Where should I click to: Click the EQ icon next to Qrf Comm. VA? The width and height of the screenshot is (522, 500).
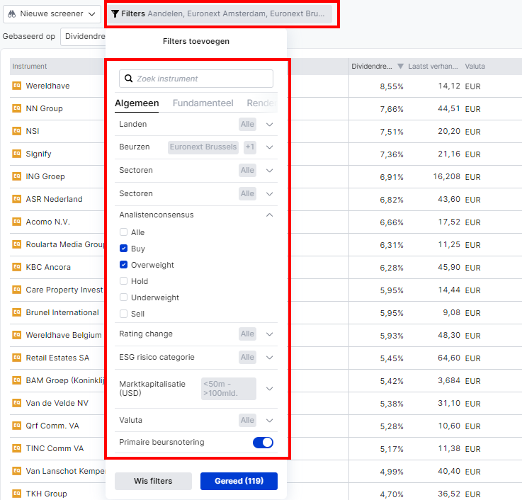[17, 426]
